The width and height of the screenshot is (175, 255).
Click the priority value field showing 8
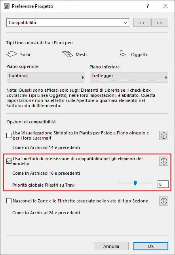(x=163, y=184)
